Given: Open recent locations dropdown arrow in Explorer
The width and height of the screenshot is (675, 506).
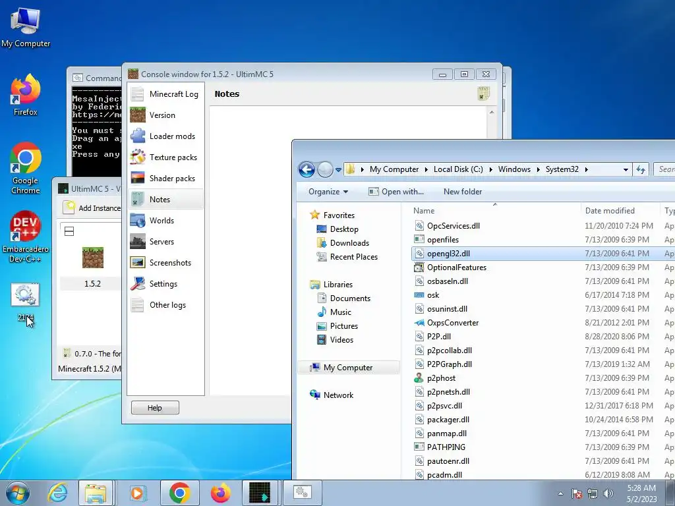Looking at the screenshot, I should [338, 169].
